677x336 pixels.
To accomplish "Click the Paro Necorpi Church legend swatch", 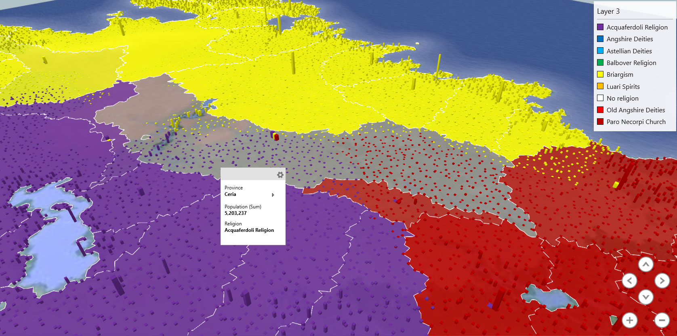I will 600,122.
